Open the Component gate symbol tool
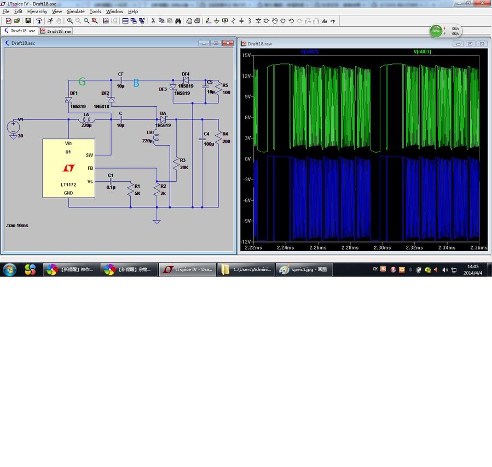The image size is (492, 467). click(x=267, y=21)
